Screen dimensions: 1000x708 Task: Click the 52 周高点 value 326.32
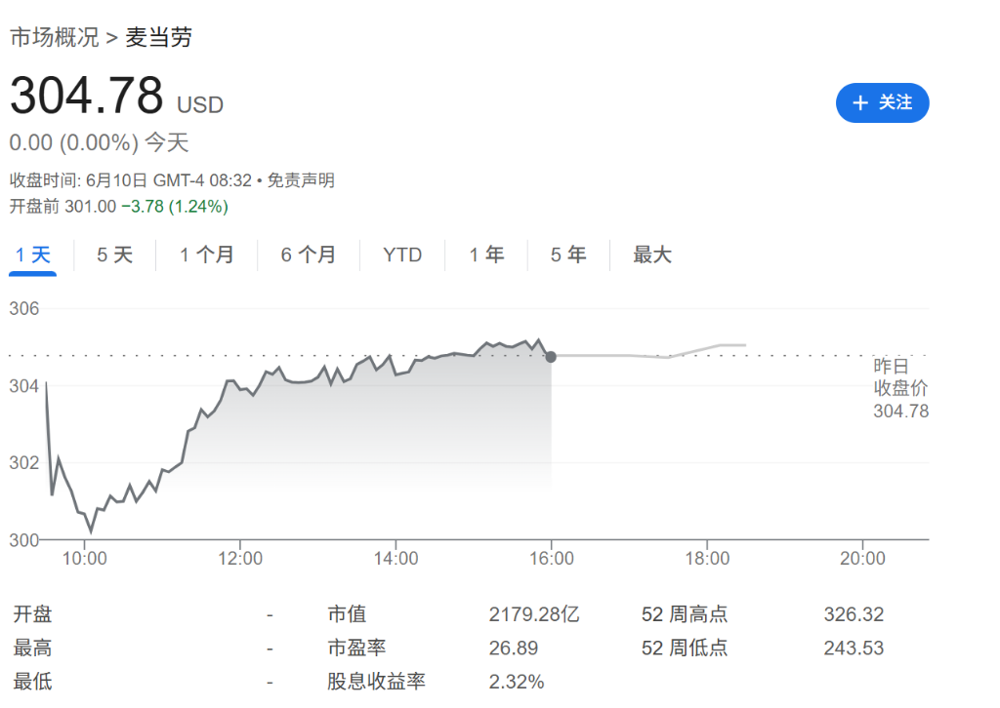854,615
